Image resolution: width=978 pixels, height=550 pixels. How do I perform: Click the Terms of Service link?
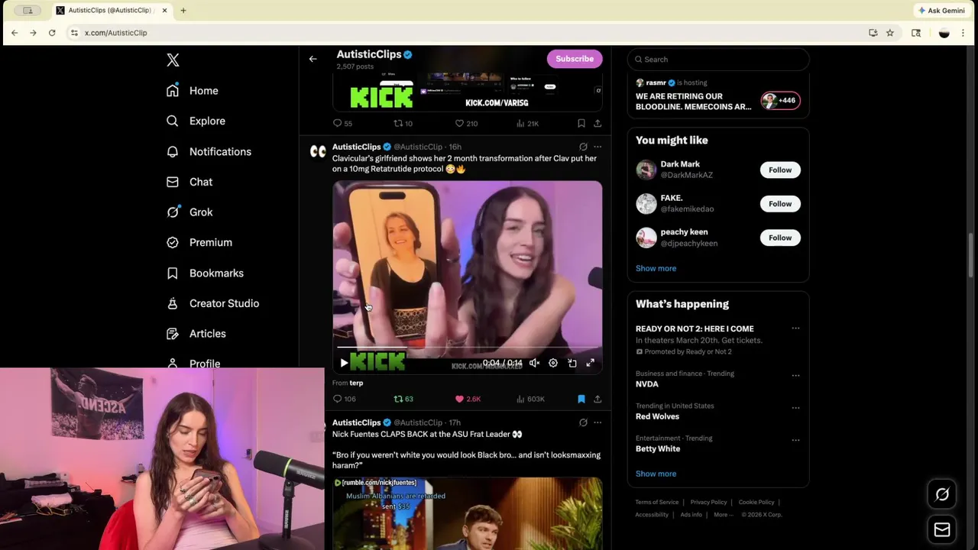click(657, 502)
